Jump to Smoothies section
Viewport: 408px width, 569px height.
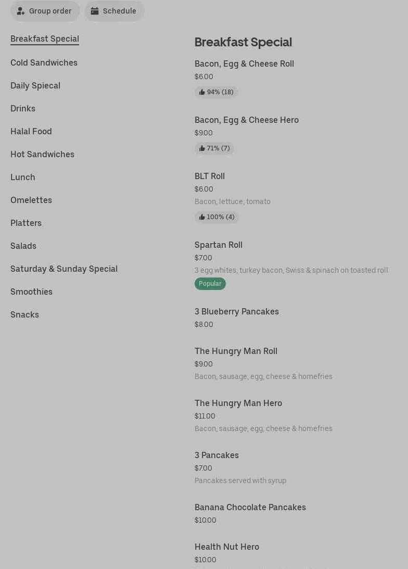[x=31, y=292]
